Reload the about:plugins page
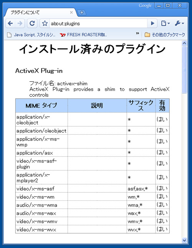This screenshot has height=248, width=192. pyautogui.click(x=32, y=23)
